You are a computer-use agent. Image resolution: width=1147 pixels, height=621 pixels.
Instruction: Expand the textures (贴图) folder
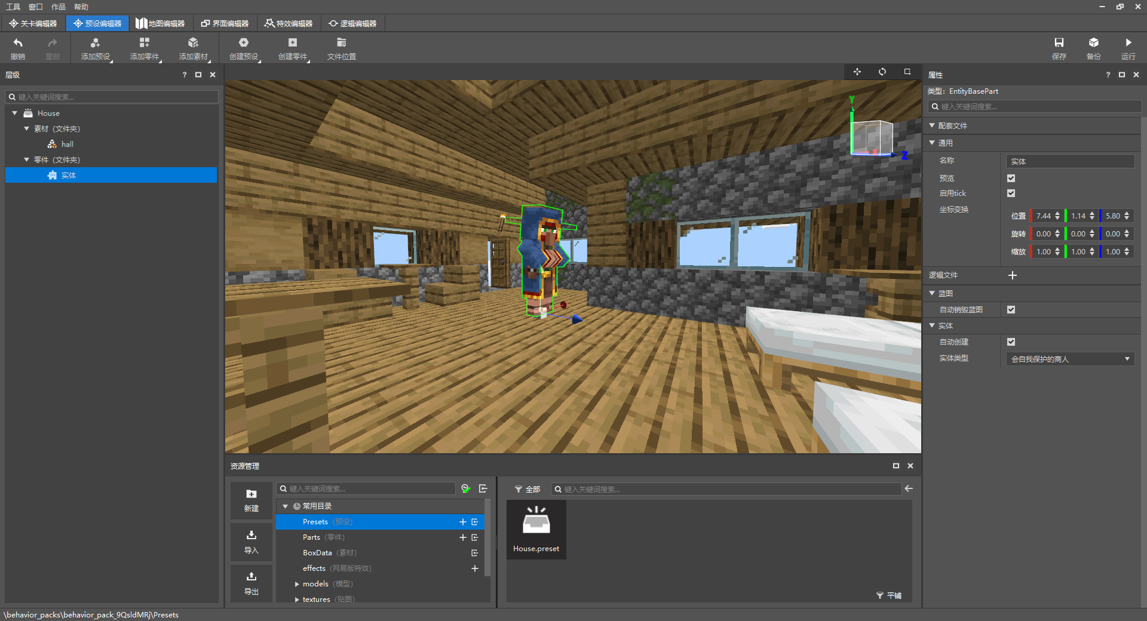point(297,600)
